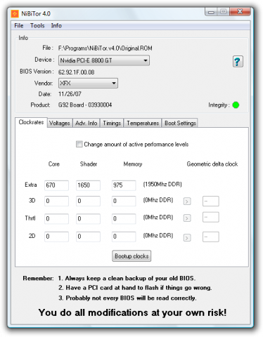Click the BIOS version value 62.92.1F.00.08

[77, 72]
